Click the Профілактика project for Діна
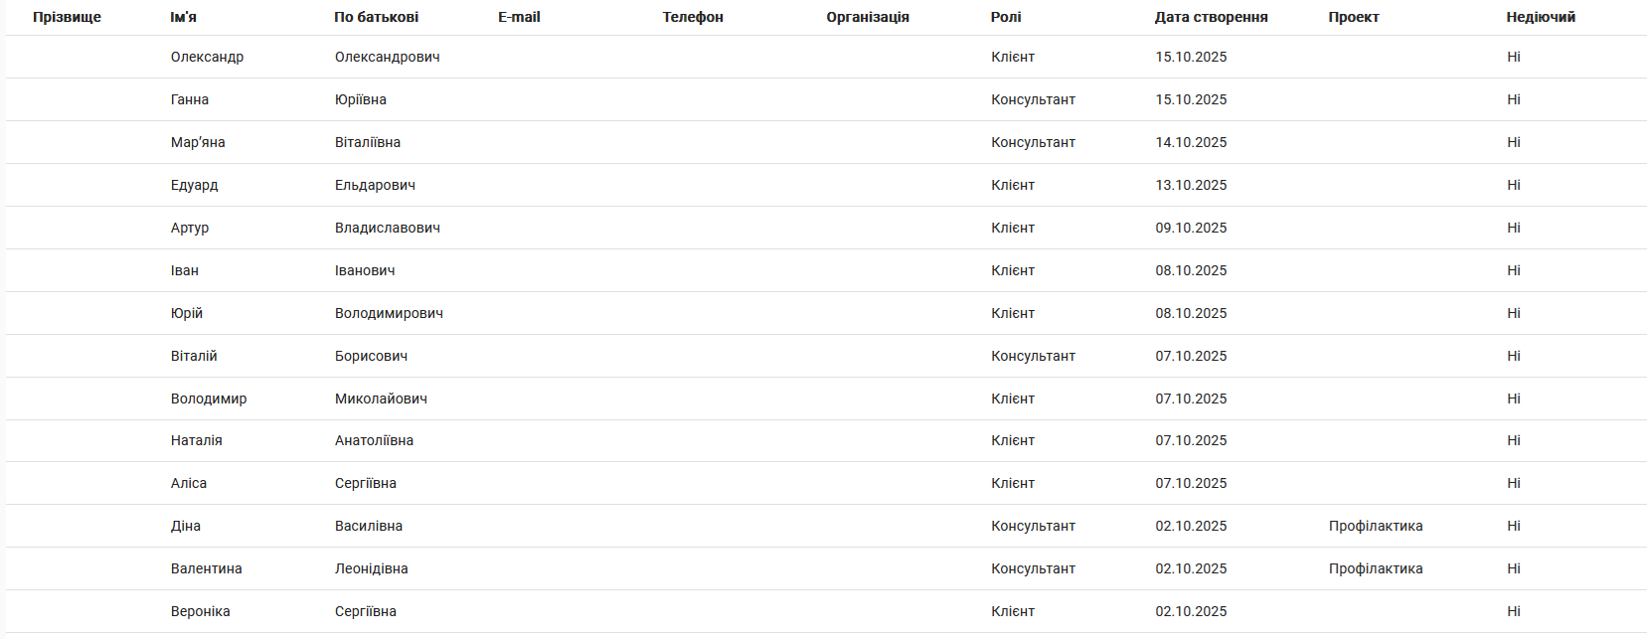1647x639 pixels. [1375, 526]
